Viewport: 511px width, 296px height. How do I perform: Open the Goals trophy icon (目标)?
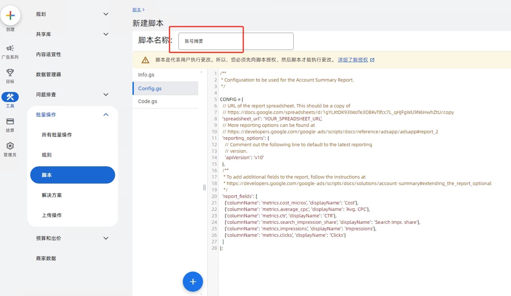click(x=10, y=73)
